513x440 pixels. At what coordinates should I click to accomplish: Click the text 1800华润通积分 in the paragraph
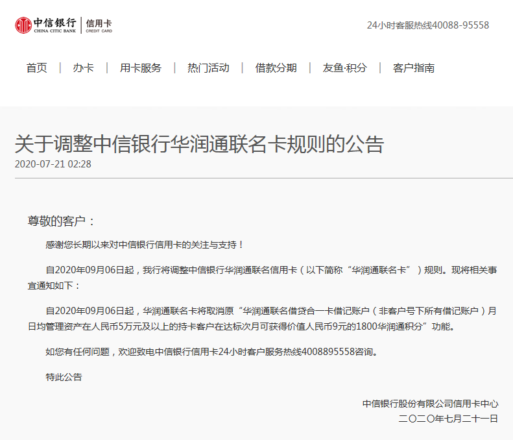coord(389,326)
